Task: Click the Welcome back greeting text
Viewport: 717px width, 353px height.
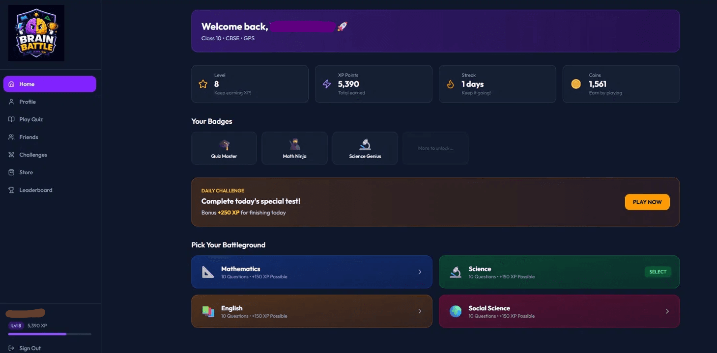Action: 234,27
